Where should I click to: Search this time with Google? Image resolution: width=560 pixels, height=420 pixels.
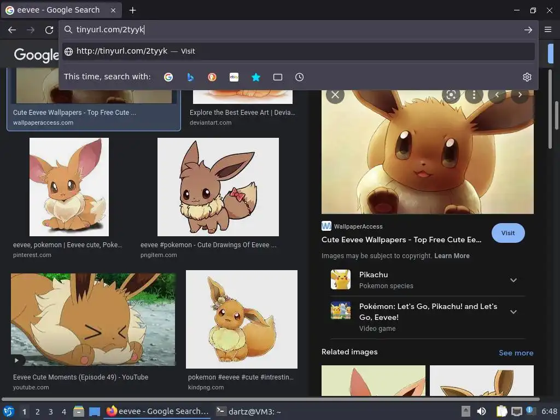click(x=168, y=77)
